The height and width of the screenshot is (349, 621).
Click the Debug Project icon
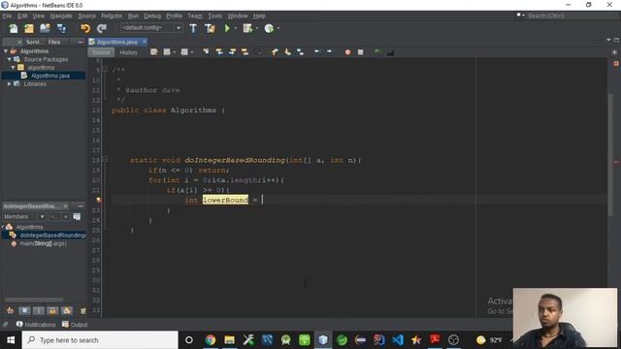pyautogui.click(x=247, y=28)
